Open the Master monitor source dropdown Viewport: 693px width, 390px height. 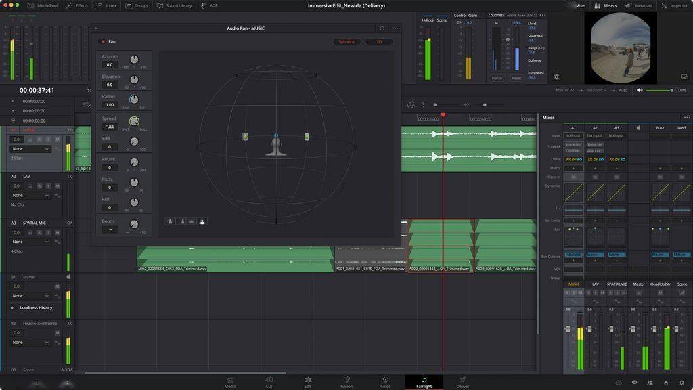pos(564,90)
